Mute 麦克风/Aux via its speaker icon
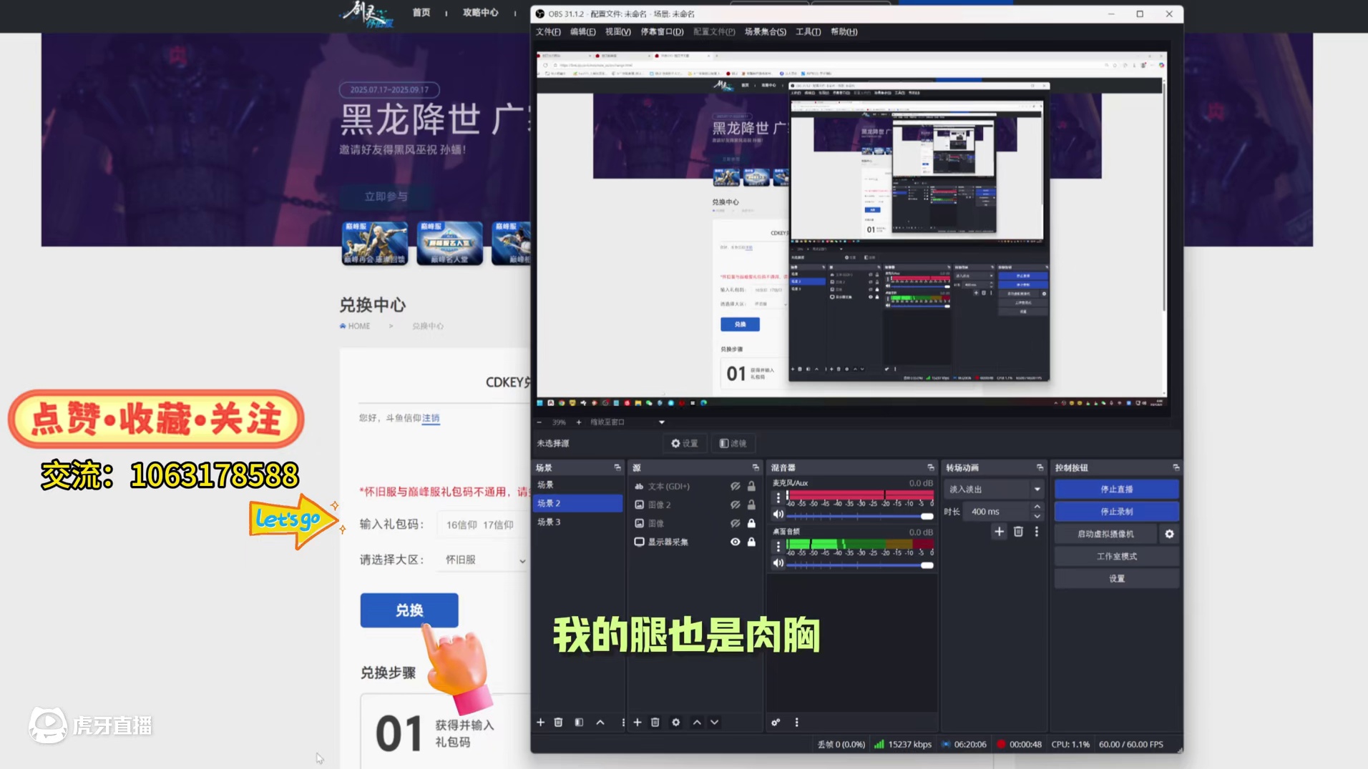Screen dimensions: 1368x769 [779, 515]
